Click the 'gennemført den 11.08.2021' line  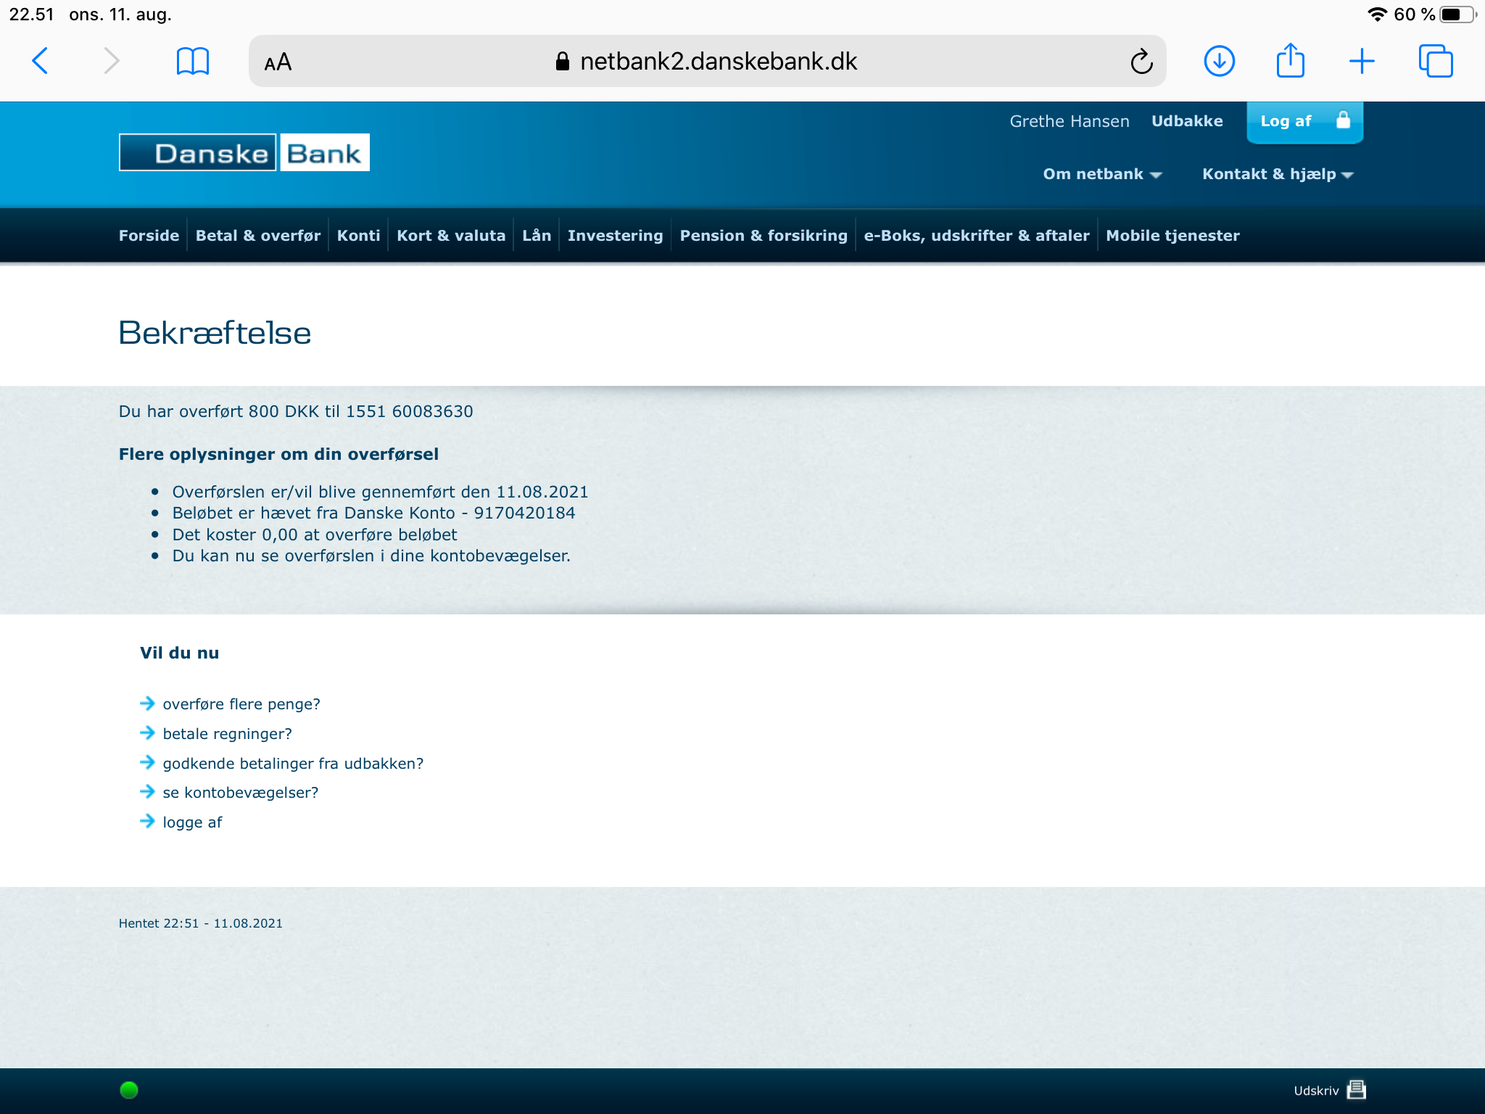point(380,492)
